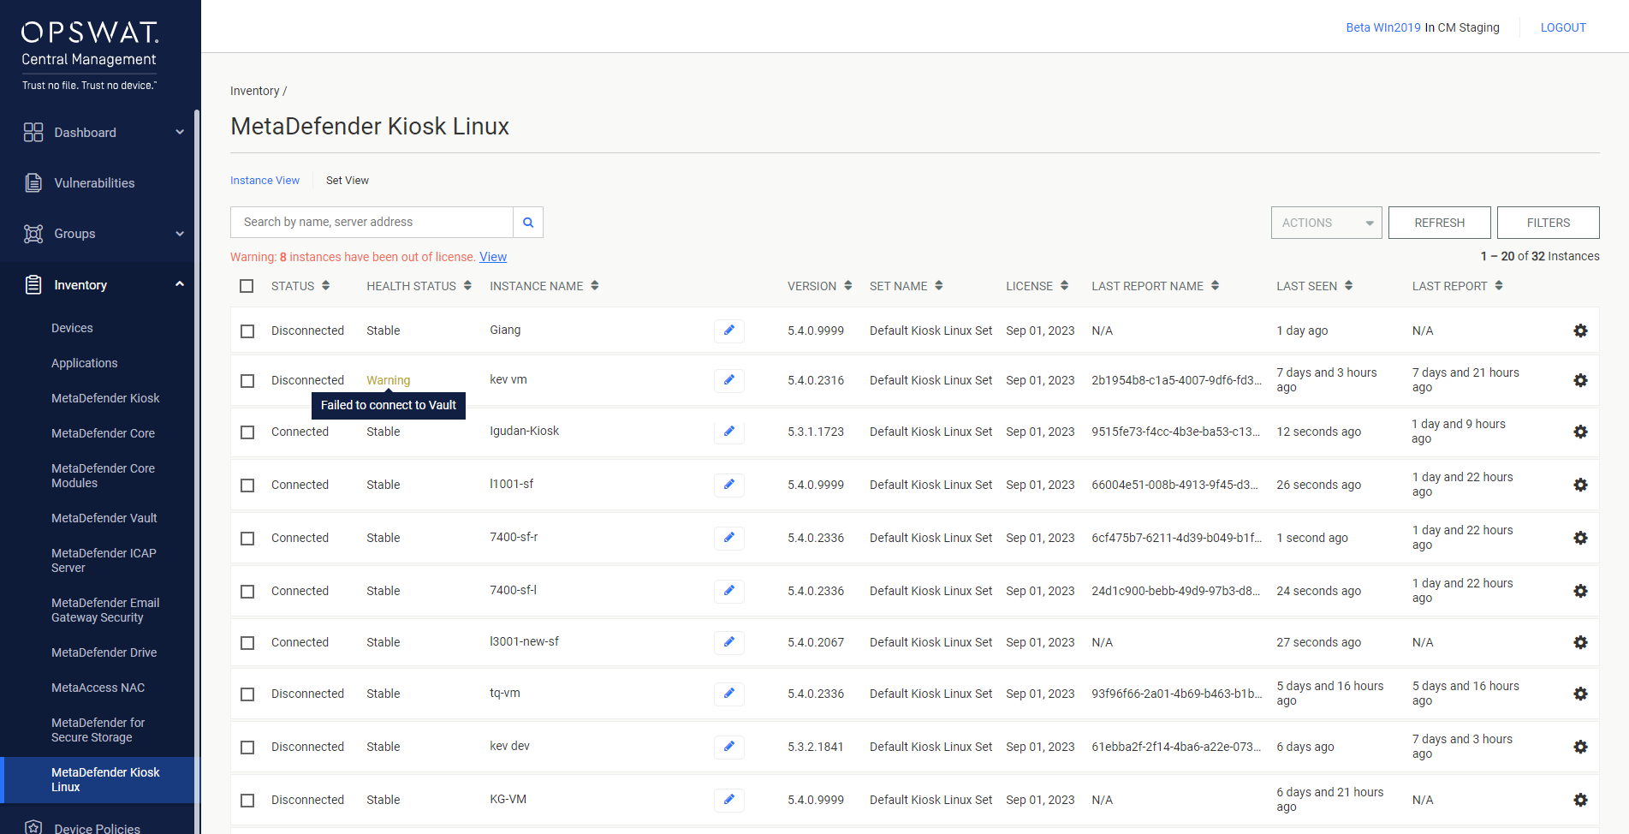
Task: Open the ACTIONS dropdown
Action: pyautogui.click(x=1326, y=223)
